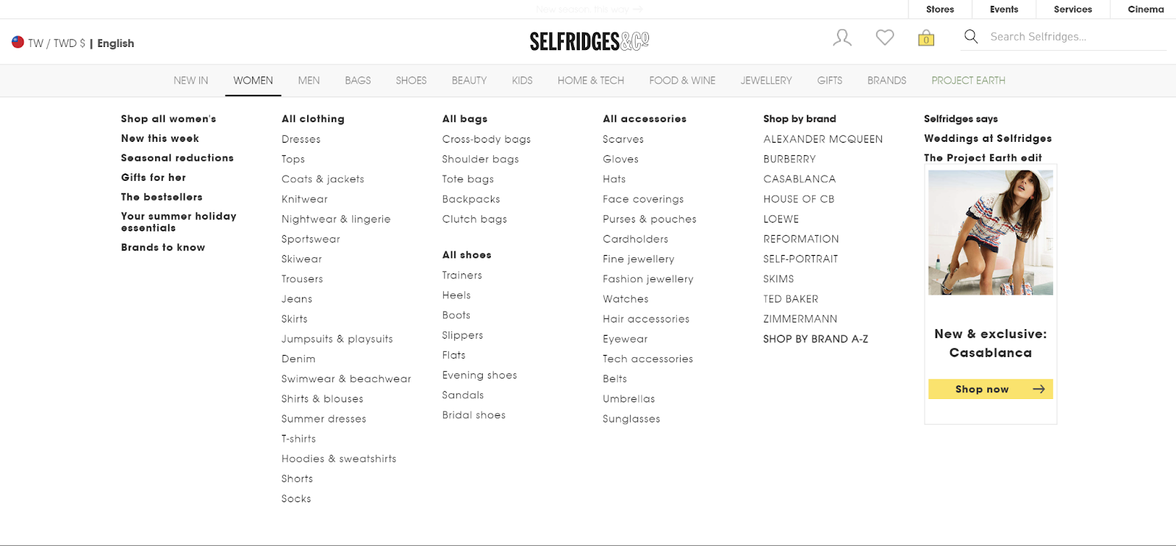
Task: Change the English language selector
Action: click(x=115, y=43)
